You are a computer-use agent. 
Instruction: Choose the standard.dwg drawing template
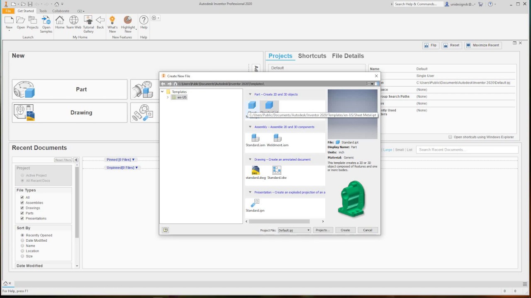coord(256,173)
